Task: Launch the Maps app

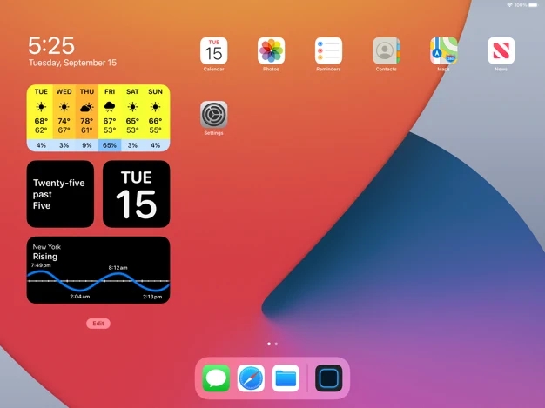Action: pyautogui.click(x=443, y=51)
